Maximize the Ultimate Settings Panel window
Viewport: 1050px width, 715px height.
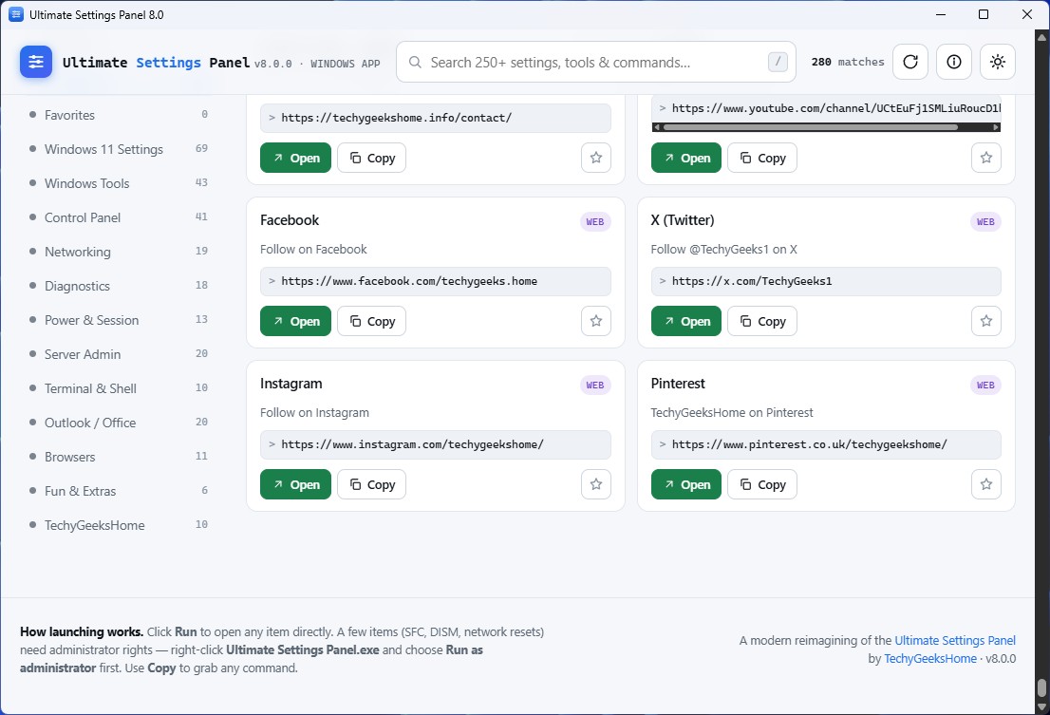983,14
